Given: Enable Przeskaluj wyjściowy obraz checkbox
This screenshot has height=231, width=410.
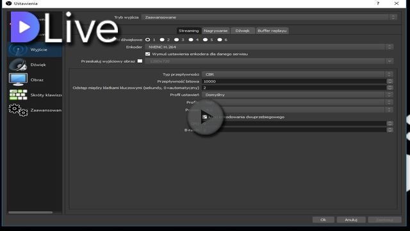Looking at the screenshot, I should (140, 61).
